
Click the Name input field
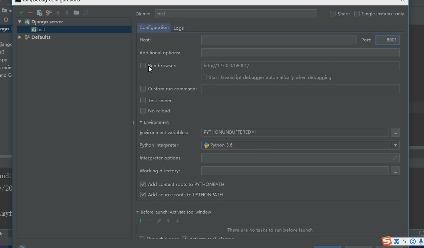click(236, 14)
